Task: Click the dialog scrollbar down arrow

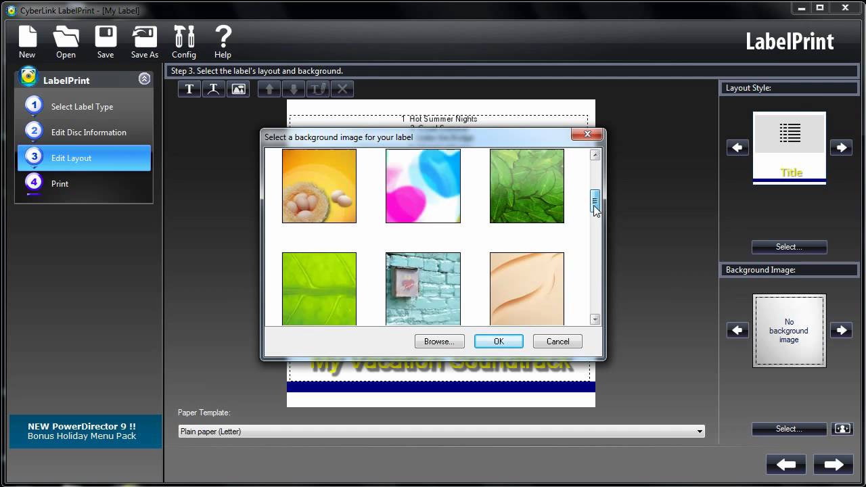Action: pos(595,319)
